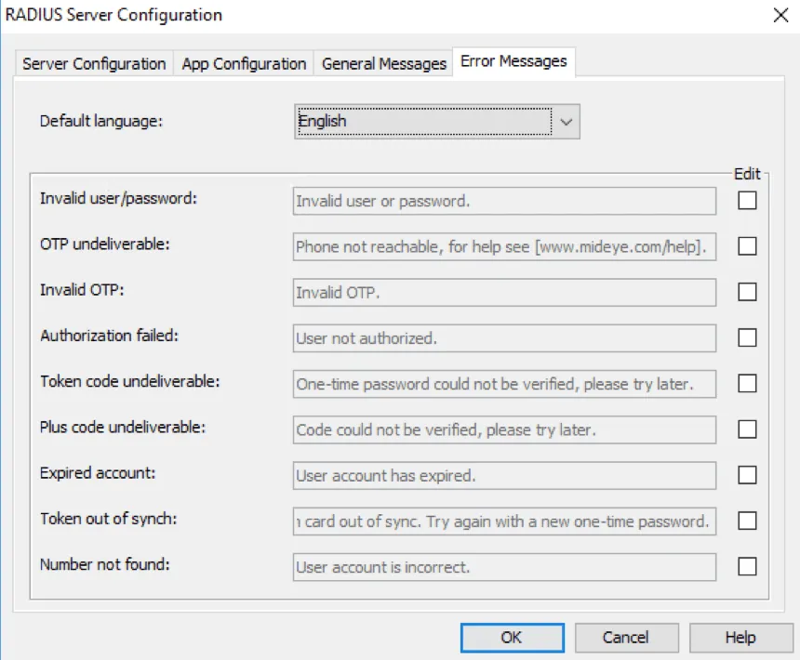Screen dimensions: 800x660
Task: Switch to the Server Configuration tab
Action: click(93, 63)
